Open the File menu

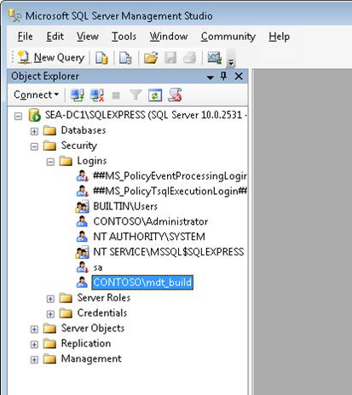pyautogui.click(x=25, y=37)
